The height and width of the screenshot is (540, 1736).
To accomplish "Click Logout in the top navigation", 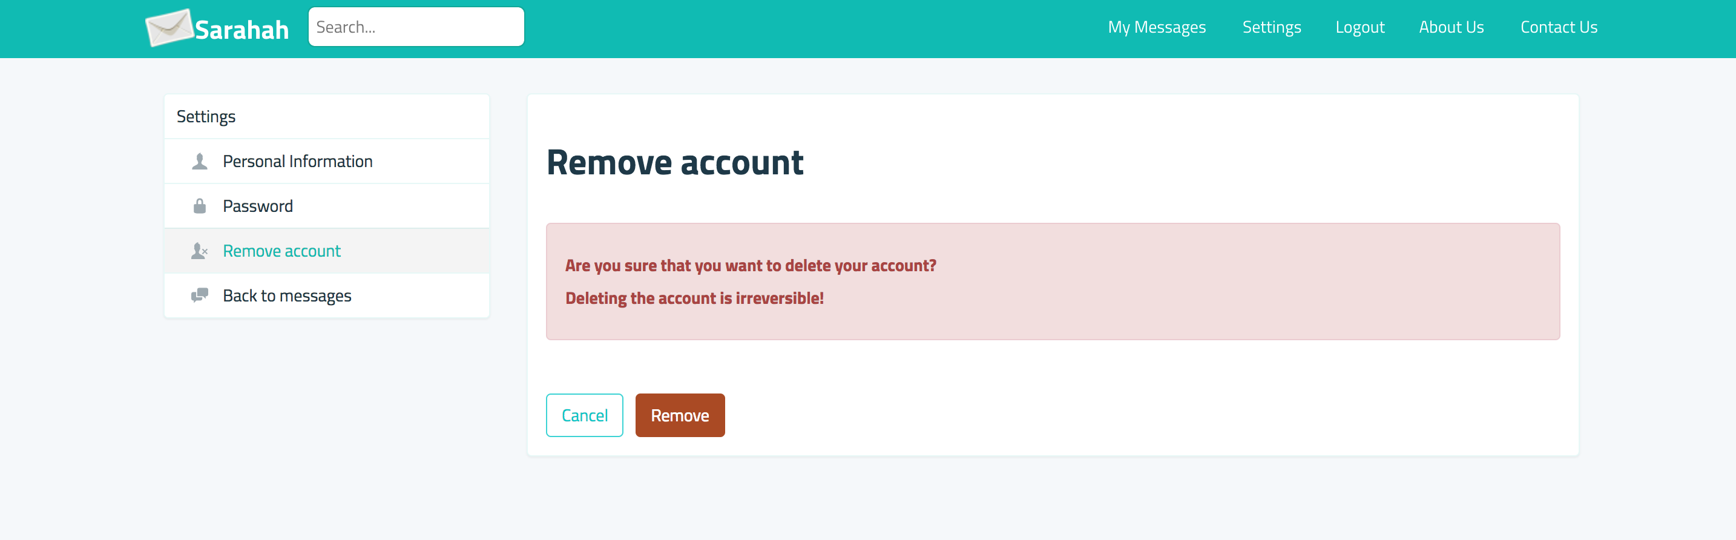I will (x=1360, y=27).
